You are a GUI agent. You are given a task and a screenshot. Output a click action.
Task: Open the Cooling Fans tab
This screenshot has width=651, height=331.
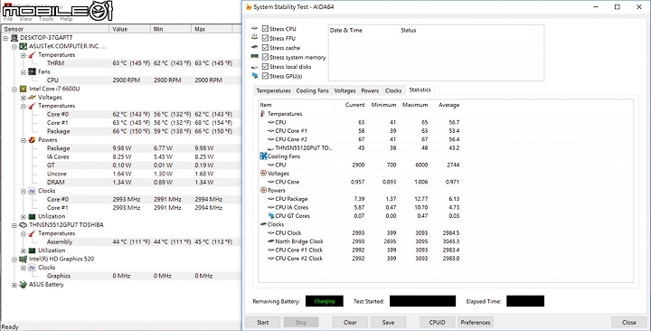coord(312,90)
